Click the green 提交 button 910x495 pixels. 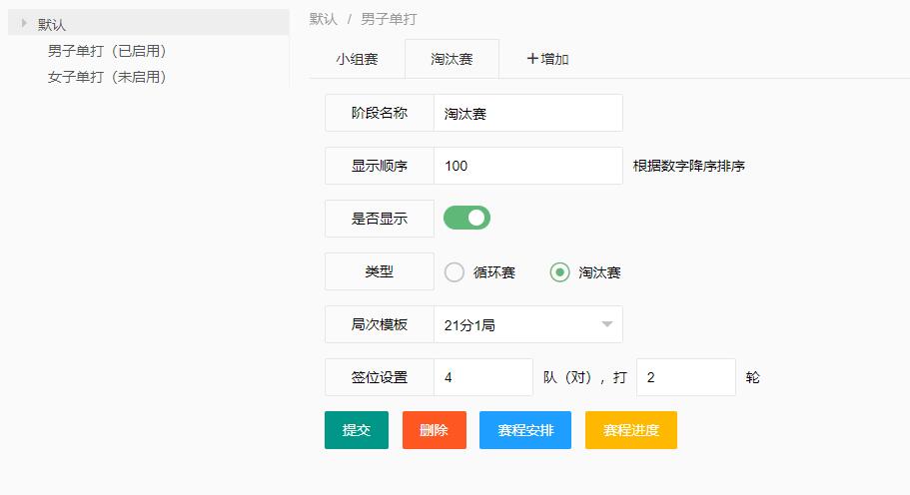tap(357, 430)
